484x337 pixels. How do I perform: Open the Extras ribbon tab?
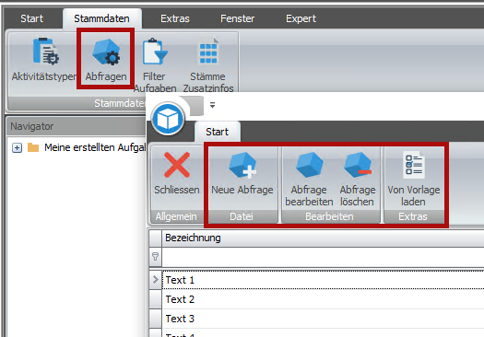coord(175,18)
